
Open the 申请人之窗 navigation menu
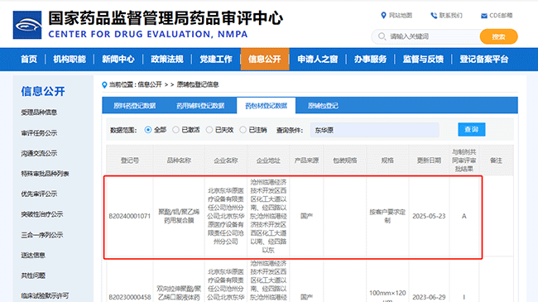tap(317, 59)
